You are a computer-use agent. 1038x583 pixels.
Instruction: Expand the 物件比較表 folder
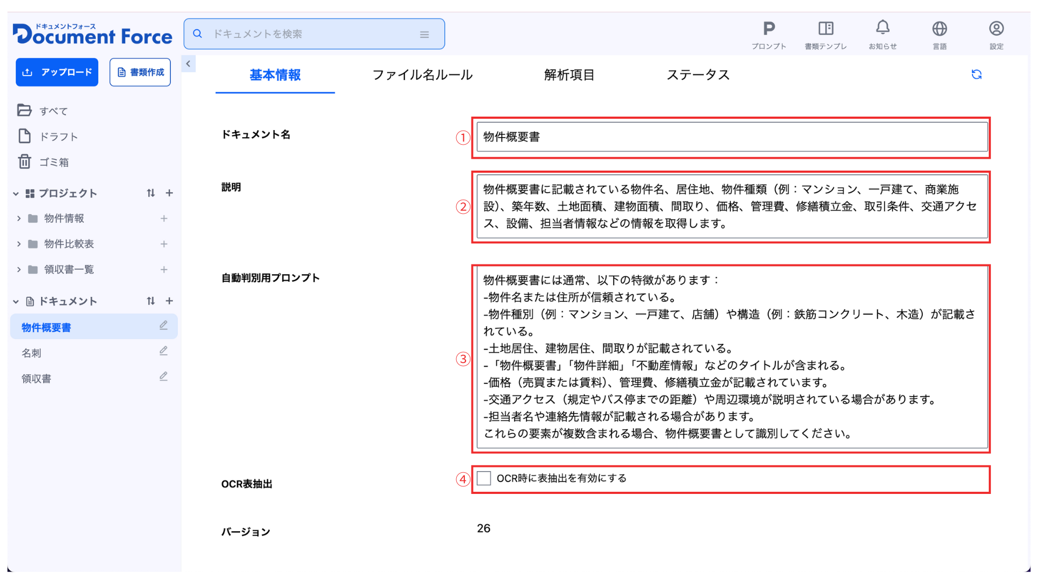[19, 244]
